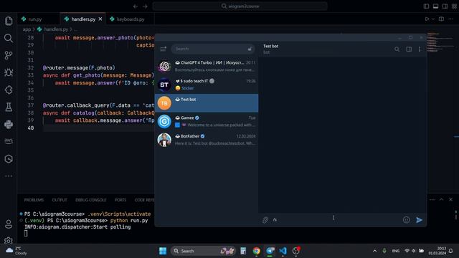Viewport: 459px width, 258px height.
Task: Open the PORTS panel tab
Action: (x=120, y=200)
